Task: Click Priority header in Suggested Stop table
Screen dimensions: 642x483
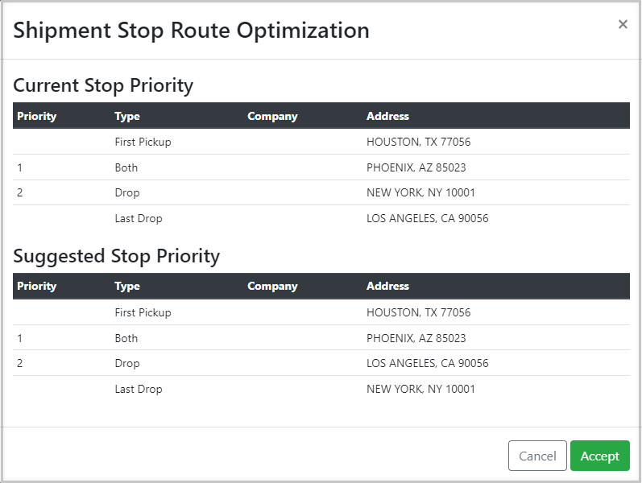Action: click(37, 286)
